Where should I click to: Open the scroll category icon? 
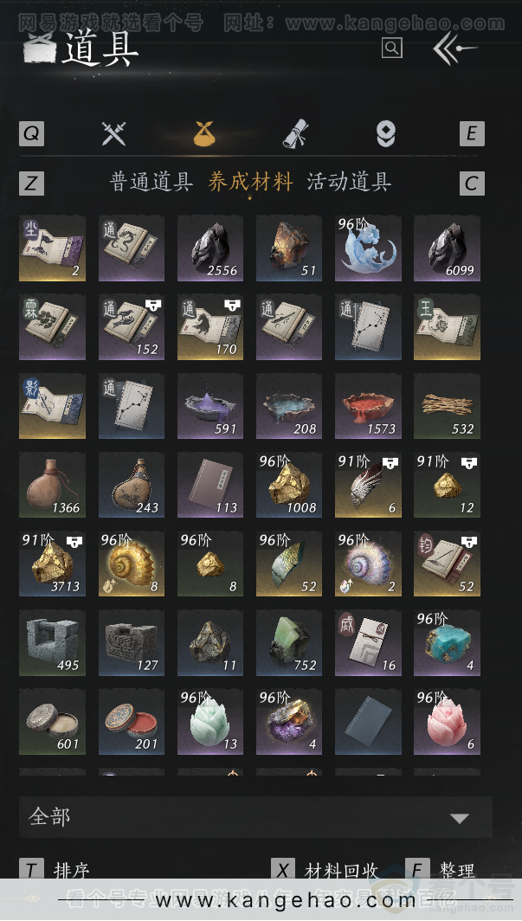coord(295,134)
